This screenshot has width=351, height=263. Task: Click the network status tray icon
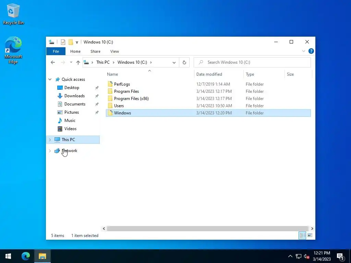299,256
